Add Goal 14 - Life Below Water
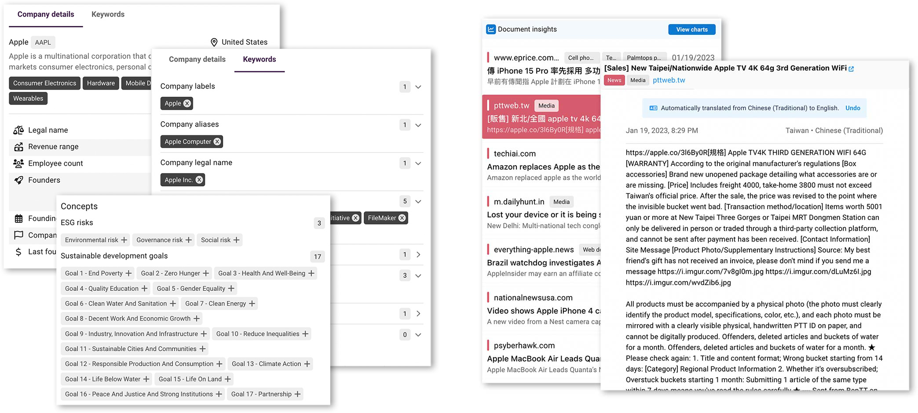This screenshot has height=413, width=918. [x=146, y=379]
